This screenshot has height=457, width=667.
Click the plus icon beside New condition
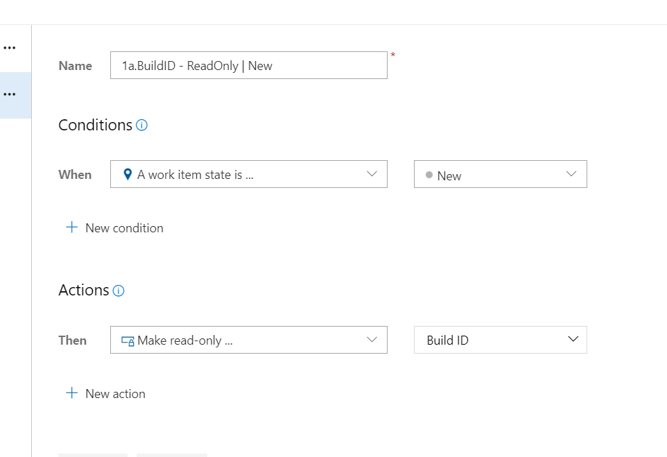[x=72, y=227]
